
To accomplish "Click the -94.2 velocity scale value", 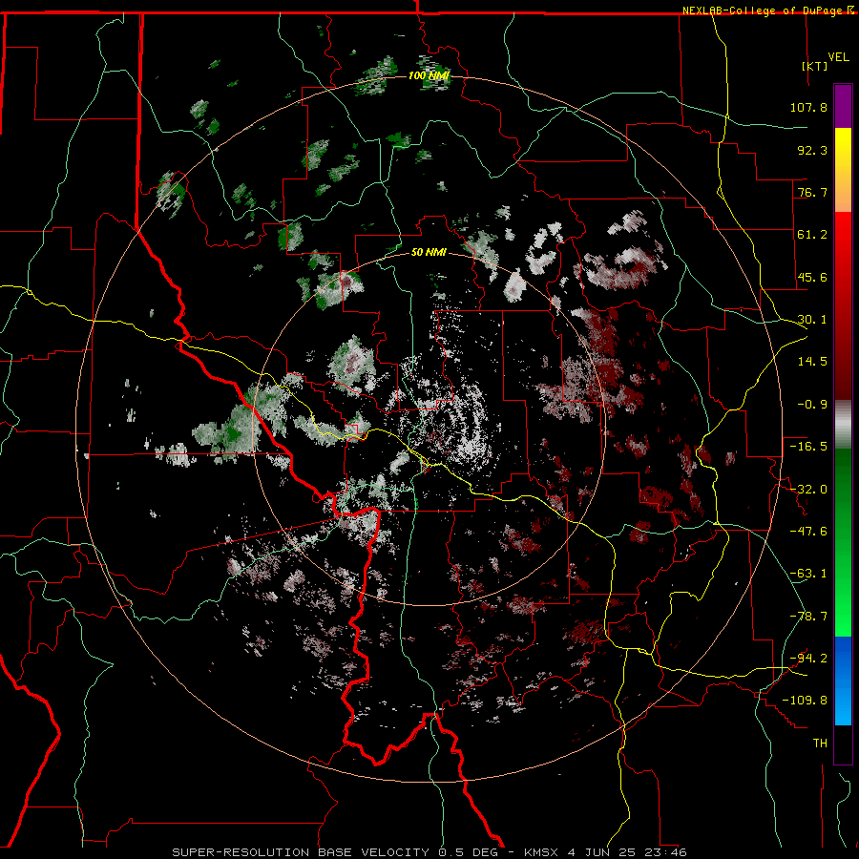I will [808, 659].
